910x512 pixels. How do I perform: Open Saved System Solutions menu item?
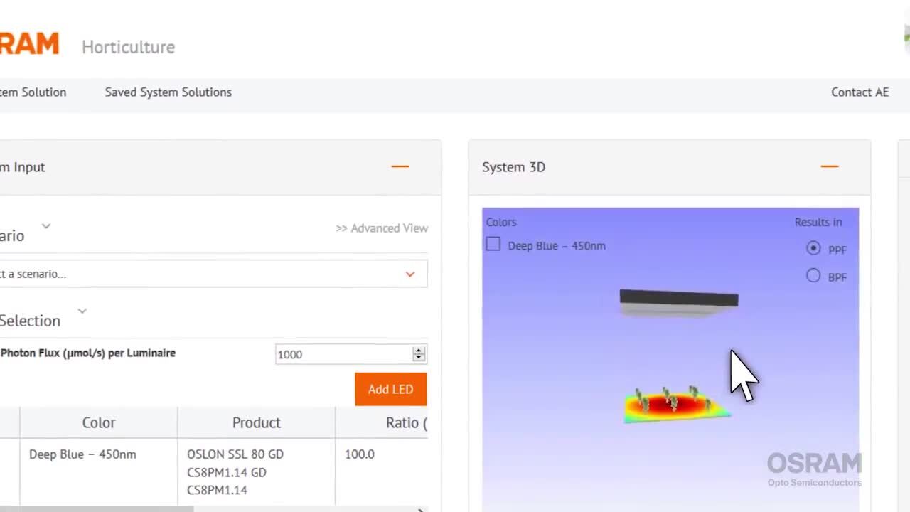(x=168, y=92)
